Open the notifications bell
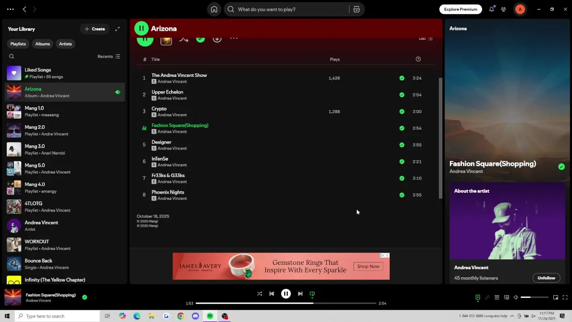572x322 pixels. pyautogui.click(x=492, y=9)
